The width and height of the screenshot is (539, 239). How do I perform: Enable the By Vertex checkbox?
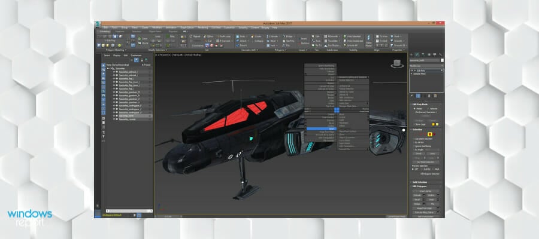(419, 143)
